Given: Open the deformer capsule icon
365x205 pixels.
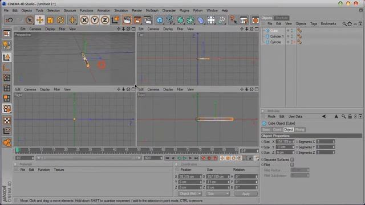Looking at the screenshot, I should [201, 20].
